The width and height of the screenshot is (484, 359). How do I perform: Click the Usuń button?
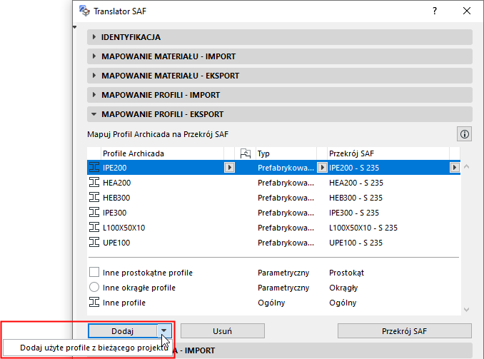222,331
